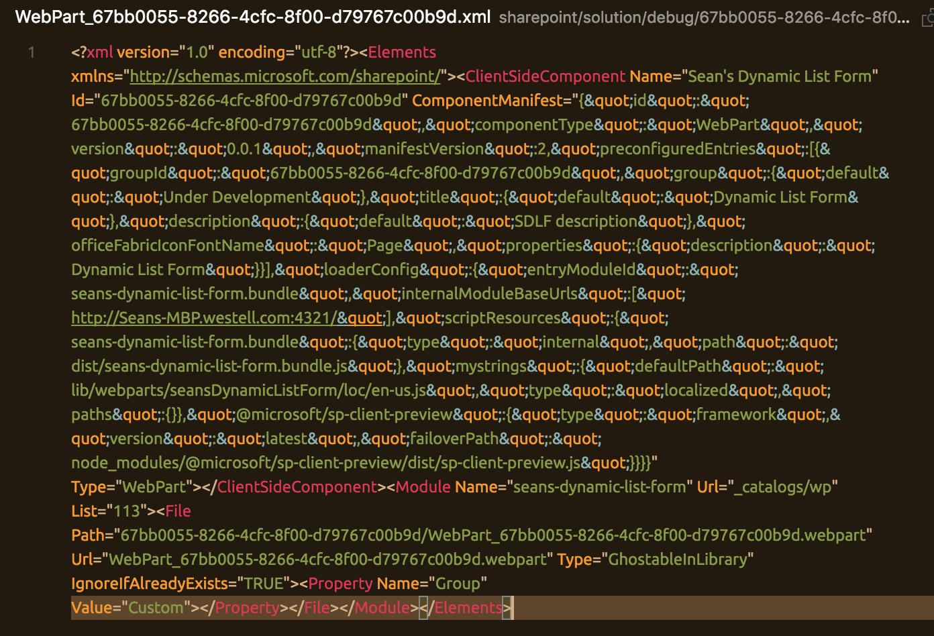Click the _catalogs/wp Url value
The width and height of the screenshot is (934, 636).
(x=783, y=487)
